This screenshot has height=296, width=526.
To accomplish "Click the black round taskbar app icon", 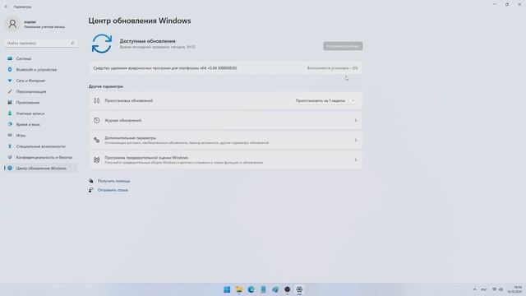I will click(287, 289).
